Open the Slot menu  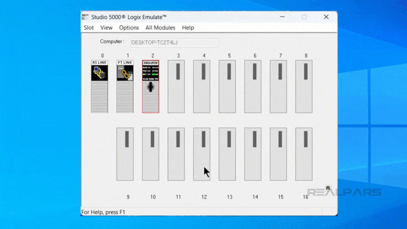[89, 28]
